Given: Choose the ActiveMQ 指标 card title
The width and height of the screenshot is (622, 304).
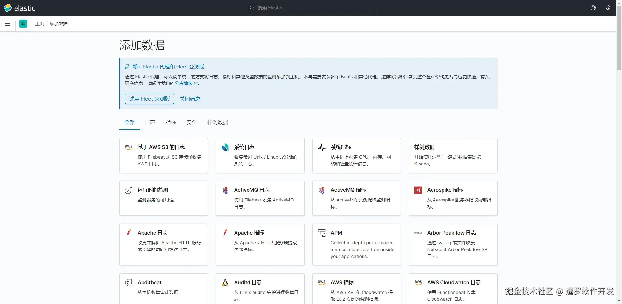Looking at the screenshot, I should (349, 190).
